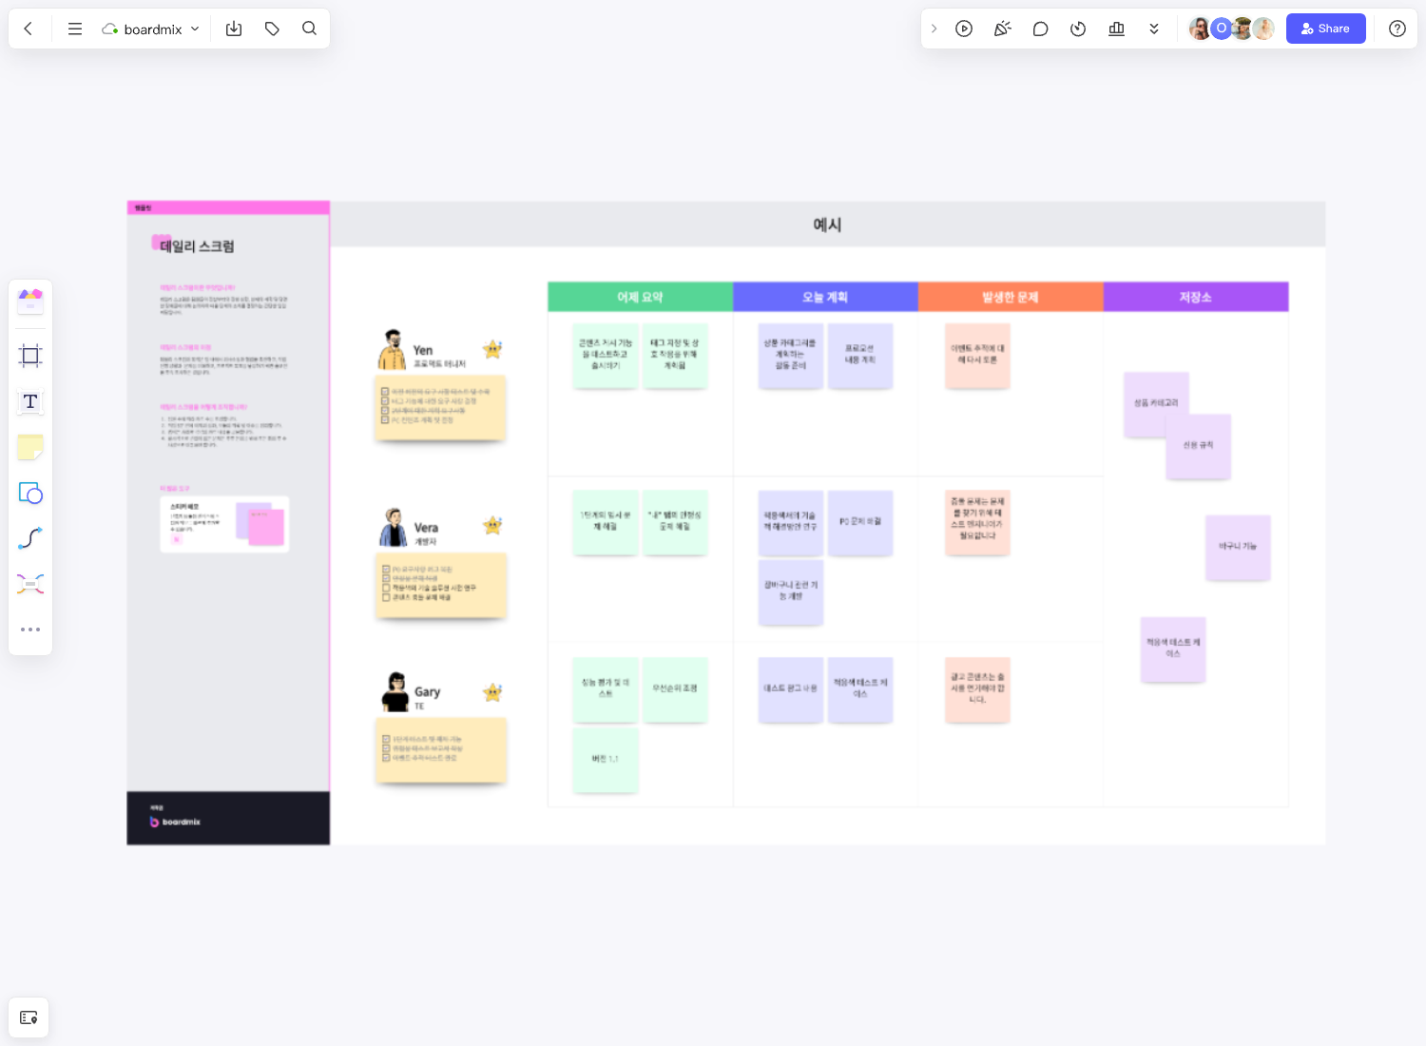The image size is (1426, 1046).
Task: Open the timer tool icon
Action: point(1078,29)
